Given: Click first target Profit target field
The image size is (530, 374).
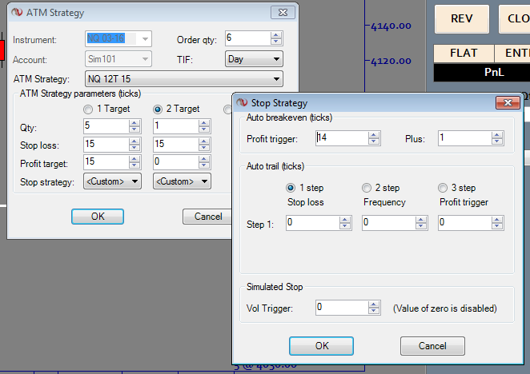Looking at the screenshot, I should tap(106, 162).
